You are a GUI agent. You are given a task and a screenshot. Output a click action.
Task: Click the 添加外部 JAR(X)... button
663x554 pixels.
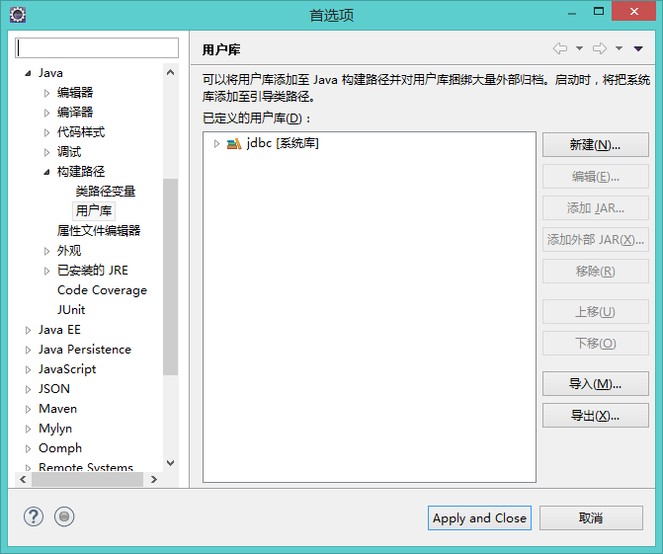point(596,240)
